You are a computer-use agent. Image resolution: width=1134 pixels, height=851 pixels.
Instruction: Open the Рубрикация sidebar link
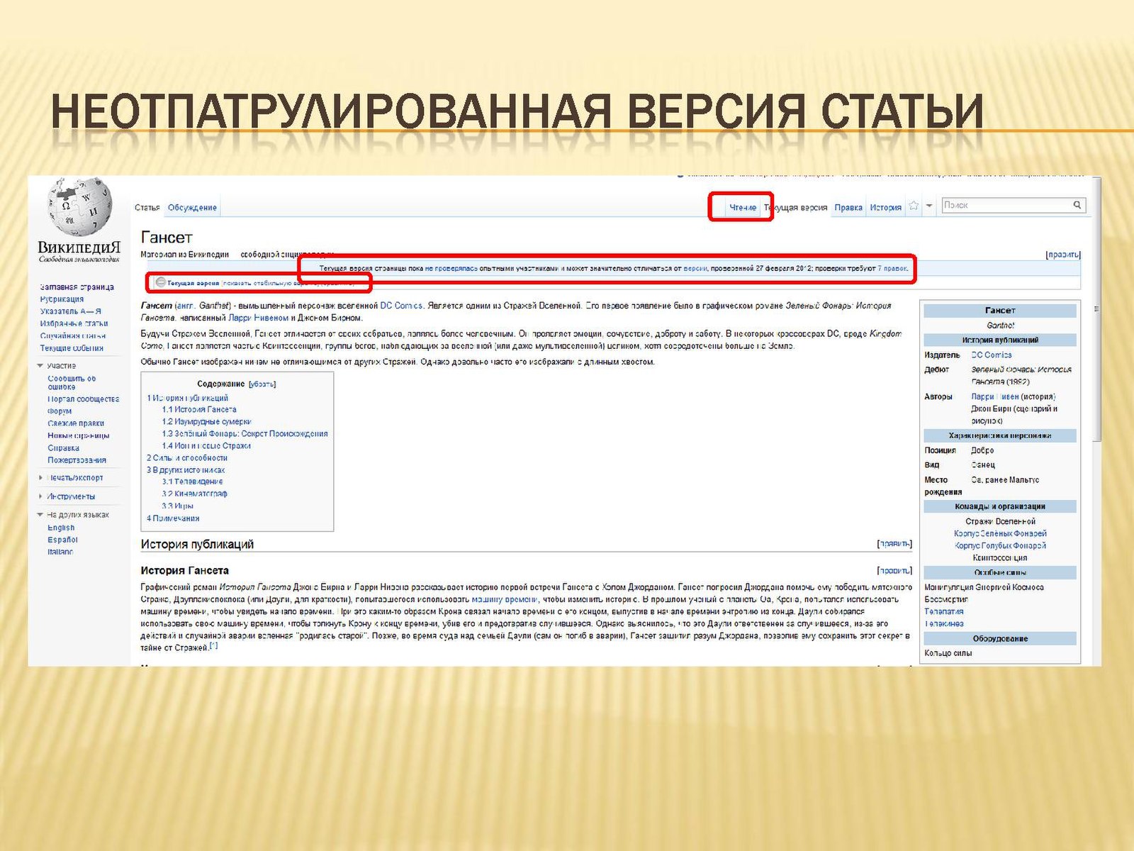pyautogui.click(x=62, y=299)
